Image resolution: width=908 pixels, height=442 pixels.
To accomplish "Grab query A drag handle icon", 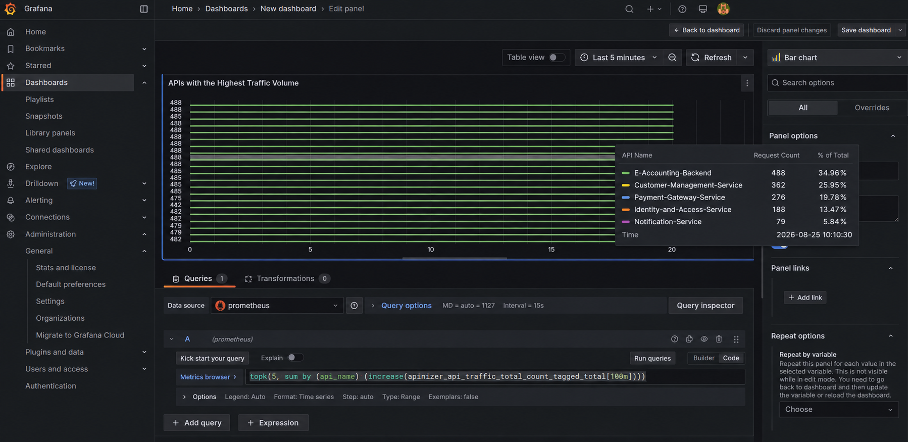I will [x=736, y=339].
